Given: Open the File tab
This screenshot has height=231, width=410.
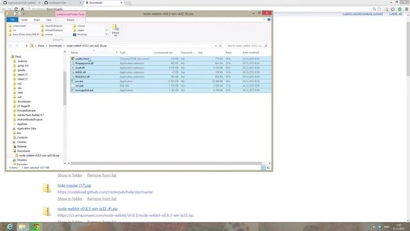Looking at the screenshot, I should tap(12, 20).
